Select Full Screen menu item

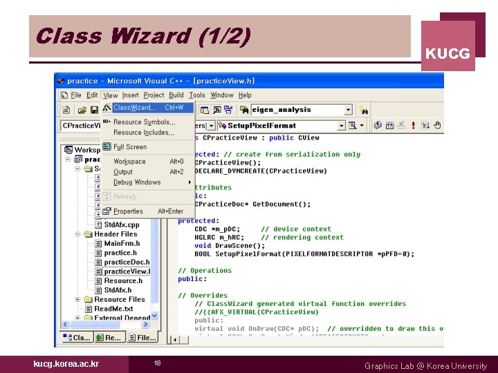(148, 147)
